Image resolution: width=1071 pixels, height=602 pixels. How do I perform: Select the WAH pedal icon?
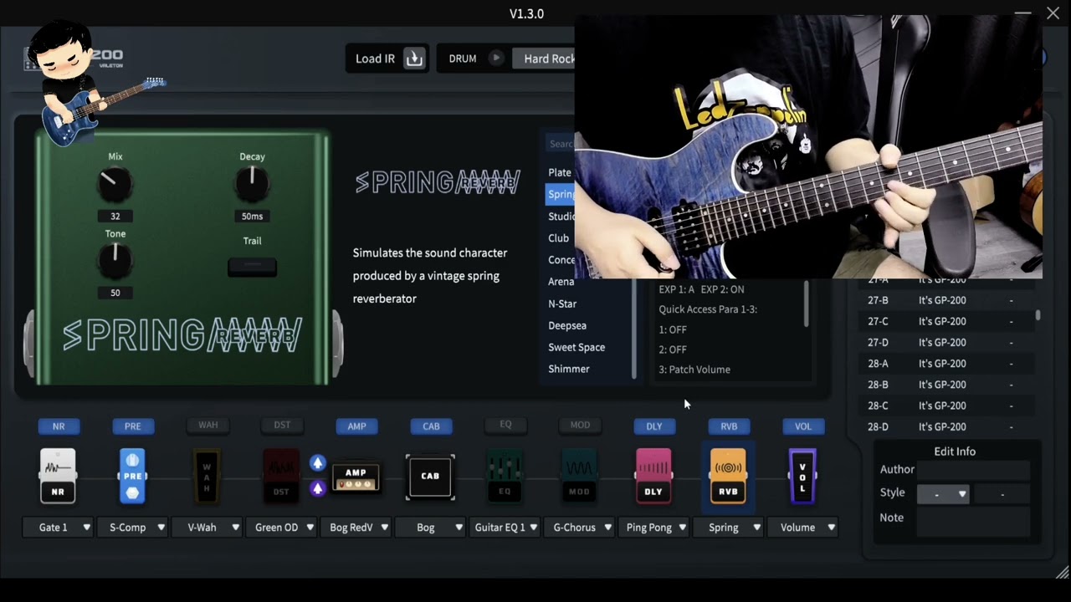[207, 476]
